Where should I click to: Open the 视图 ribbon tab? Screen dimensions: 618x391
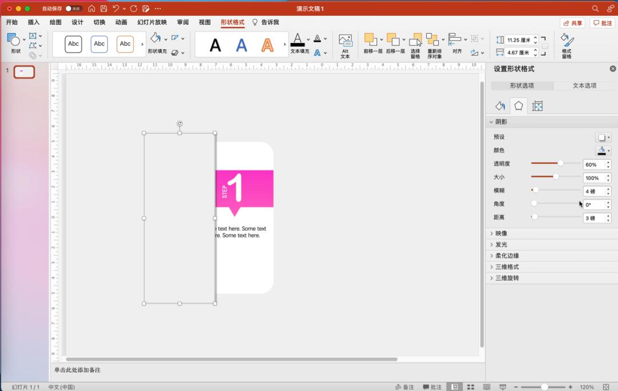[x=204, y=22]
